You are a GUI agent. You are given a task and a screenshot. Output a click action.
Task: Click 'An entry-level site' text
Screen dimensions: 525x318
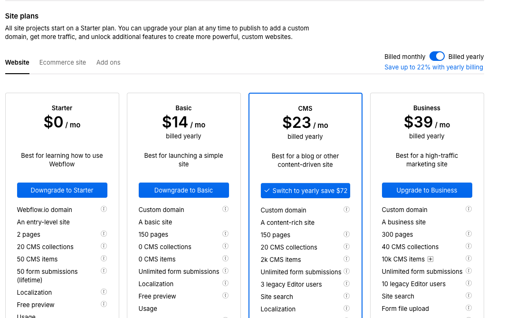43,222
